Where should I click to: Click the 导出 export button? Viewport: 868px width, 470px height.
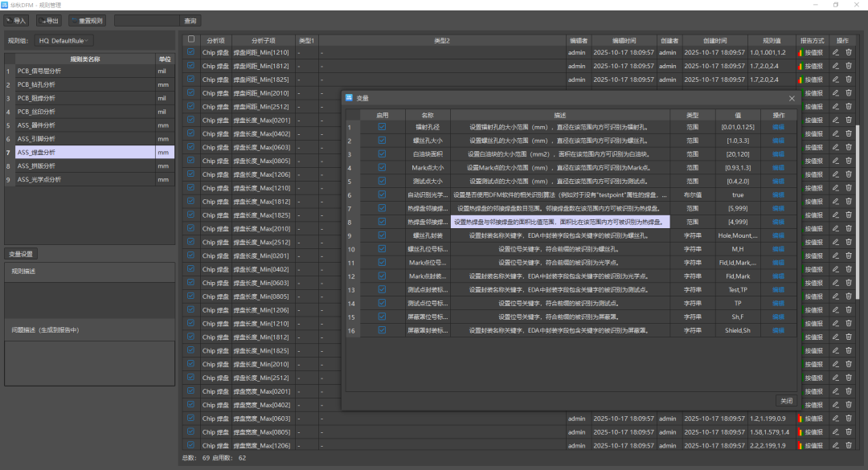tap(49, 20)
